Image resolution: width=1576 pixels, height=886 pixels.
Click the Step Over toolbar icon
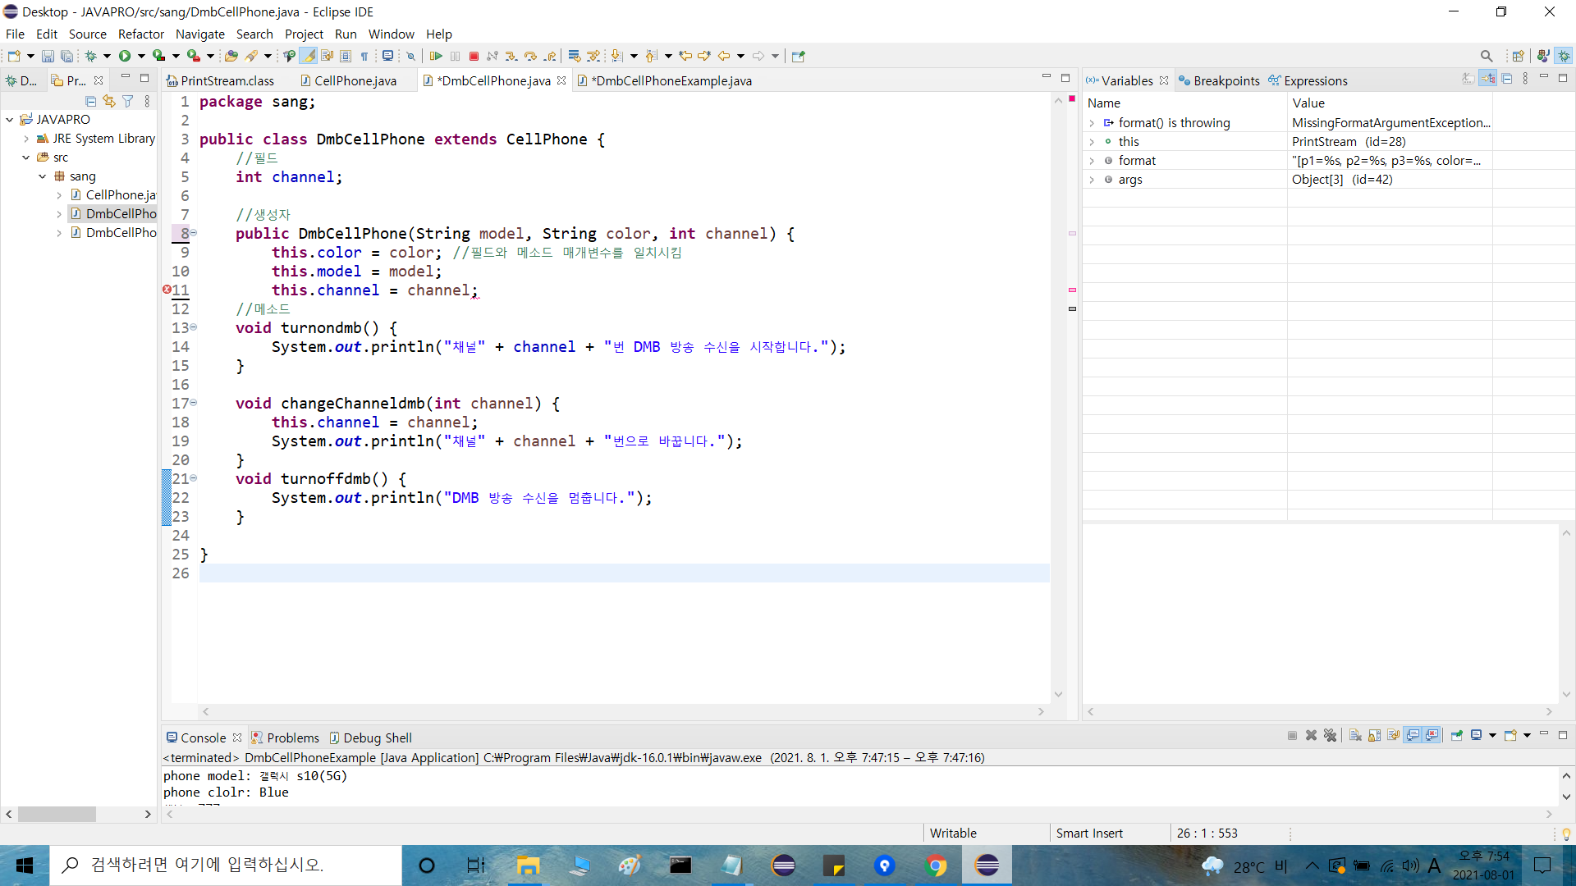(530, 56)
